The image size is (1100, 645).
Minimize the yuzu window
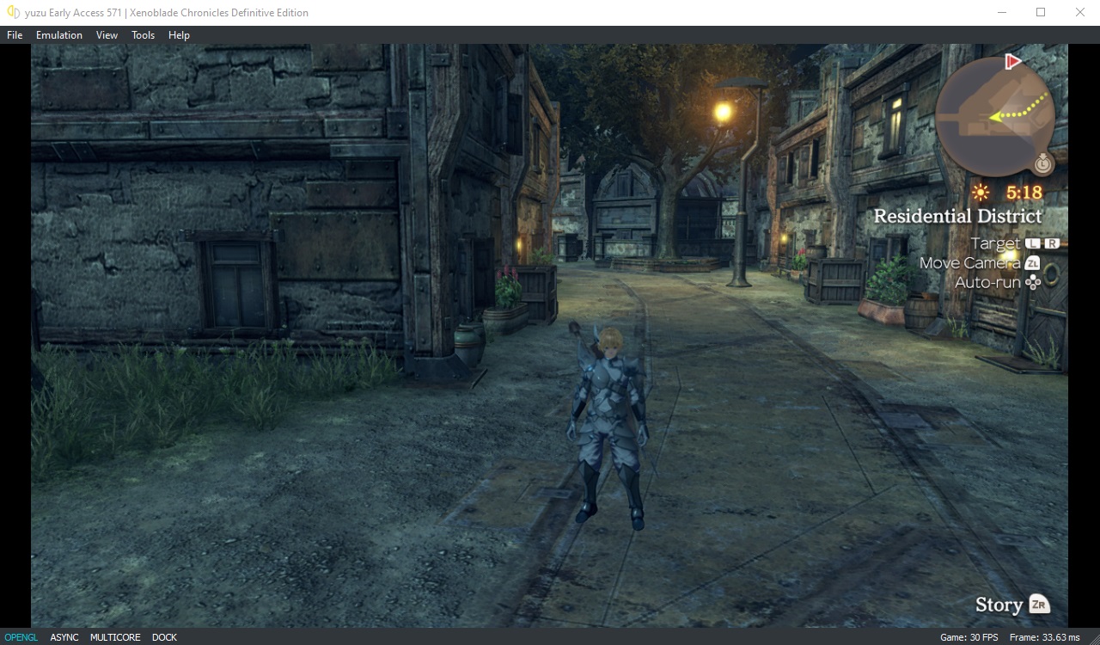coord(1002,13)
